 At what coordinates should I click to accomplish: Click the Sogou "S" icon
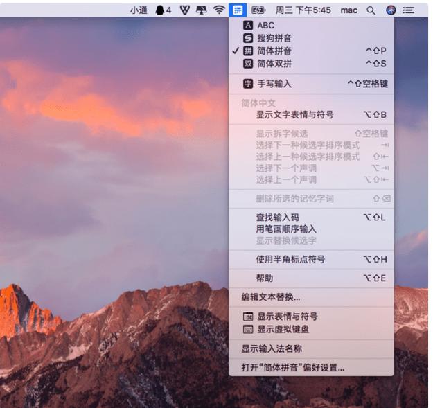(248, 38)
